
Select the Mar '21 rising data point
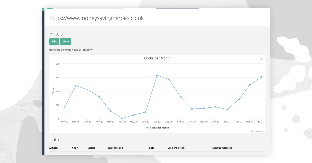[250, 85]
